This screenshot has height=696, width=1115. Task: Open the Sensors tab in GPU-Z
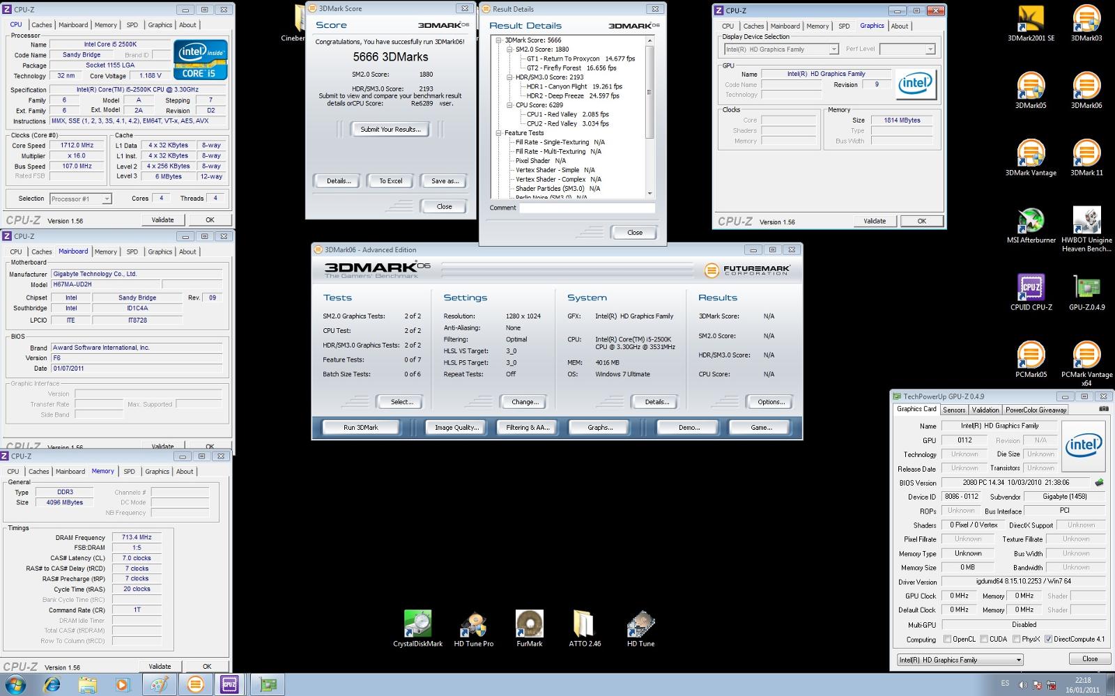coord(954,410)
